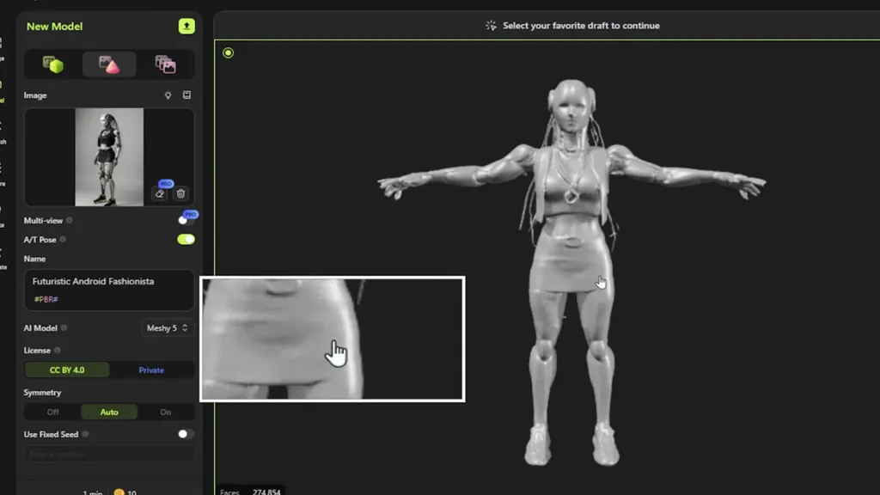880x495 pixels.
Task: Set Symmetry to On
Action: 165,412
